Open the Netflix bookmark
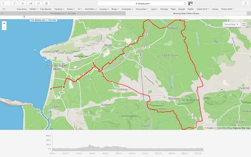The image size is (251, 157). point(191,9)
